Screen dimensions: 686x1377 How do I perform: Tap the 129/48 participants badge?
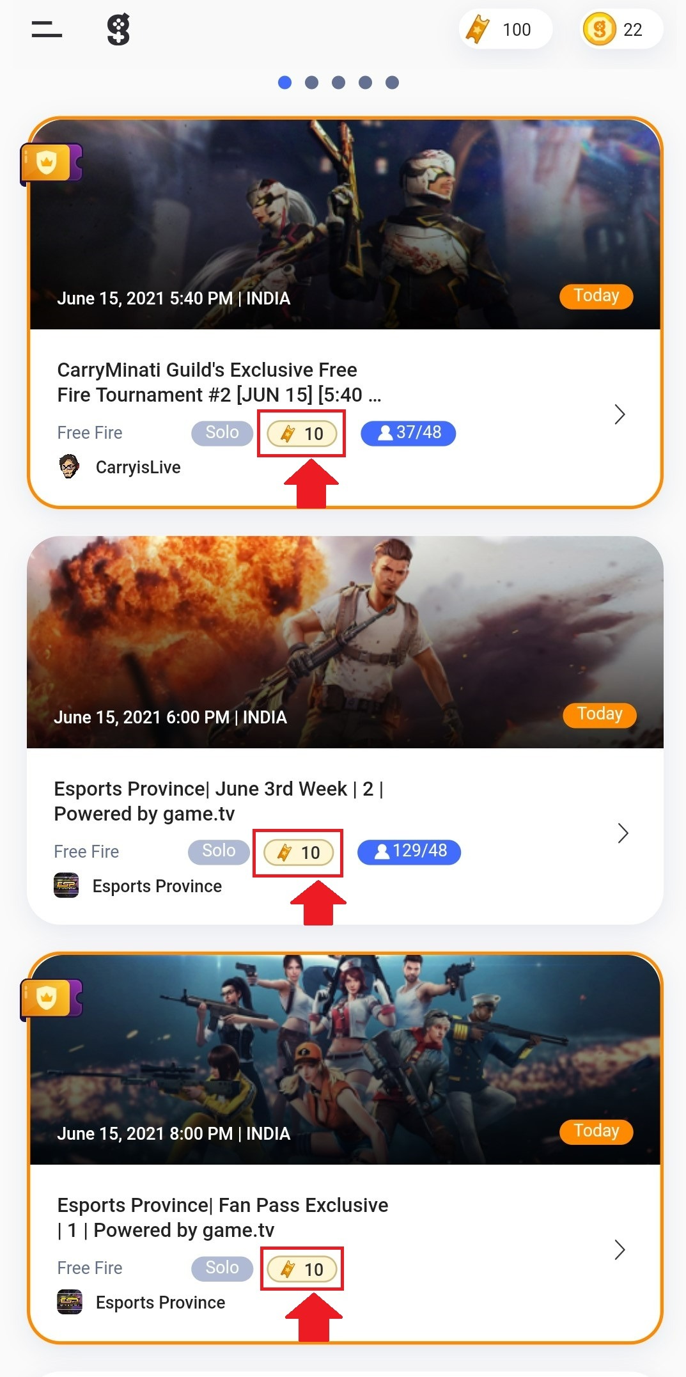(x=409, y=852)
